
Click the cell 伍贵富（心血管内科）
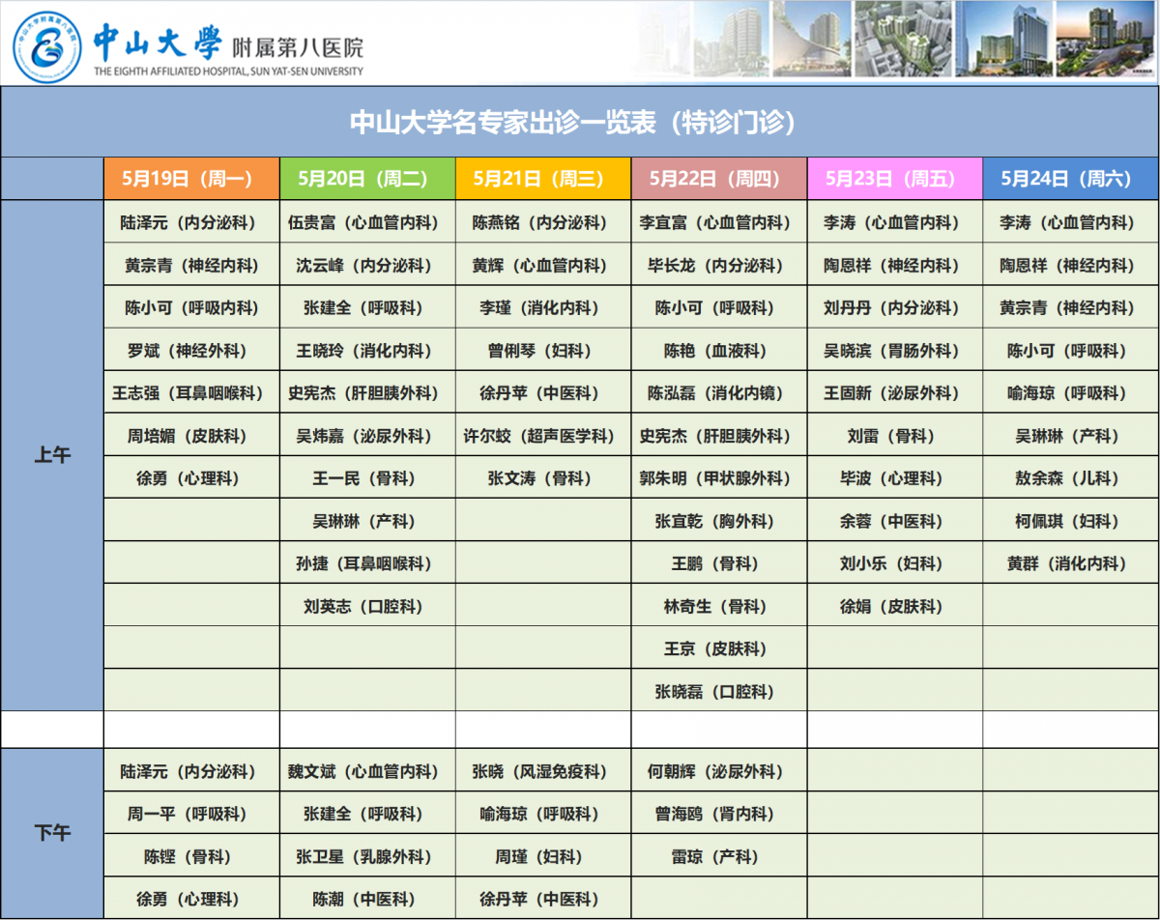(367, 222)
